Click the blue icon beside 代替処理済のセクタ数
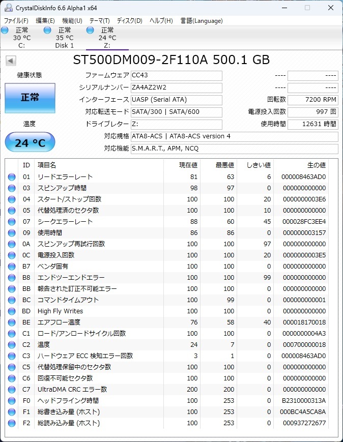This screenshot has height=442, width=343. tap(11, 211)
